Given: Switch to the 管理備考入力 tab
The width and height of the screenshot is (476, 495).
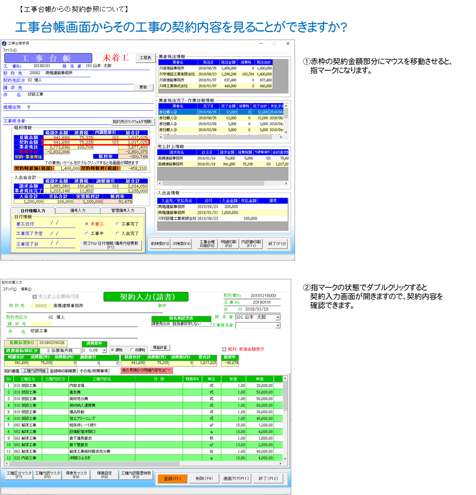Looking at the screenshot, I should 122,211.
